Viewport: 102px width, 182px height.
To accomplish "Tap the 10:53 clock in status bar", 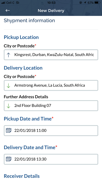I will (x=51, y=3).
